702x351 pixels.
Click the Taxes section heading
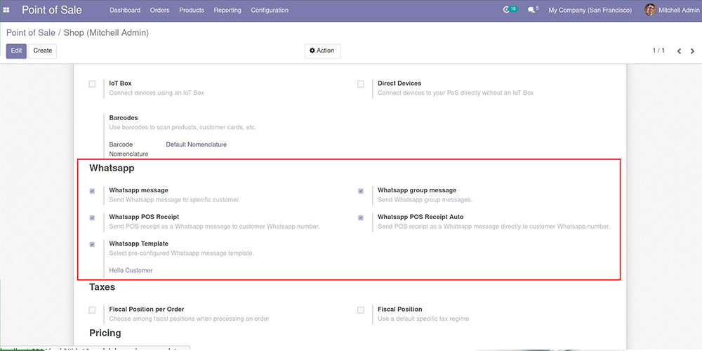click(102, 287)
